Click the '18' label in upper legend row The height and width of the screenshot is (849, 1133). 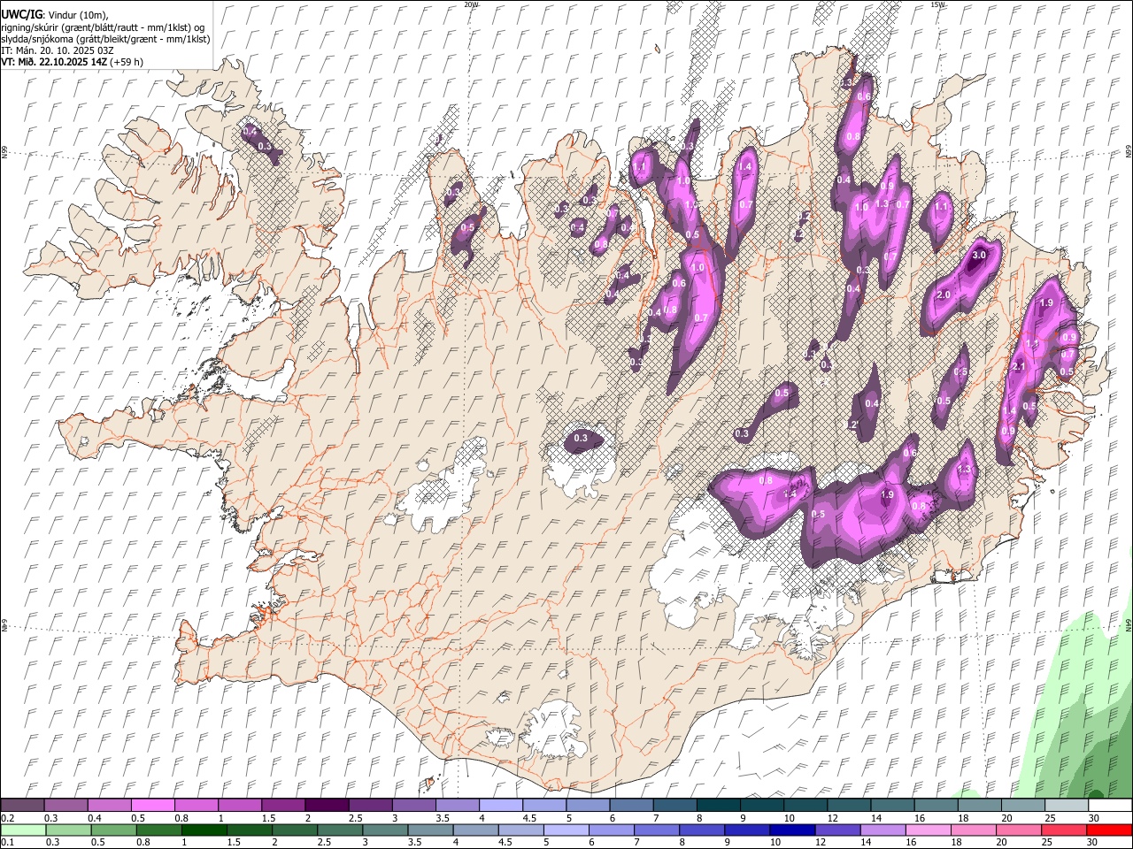click(x=963, y=818)
